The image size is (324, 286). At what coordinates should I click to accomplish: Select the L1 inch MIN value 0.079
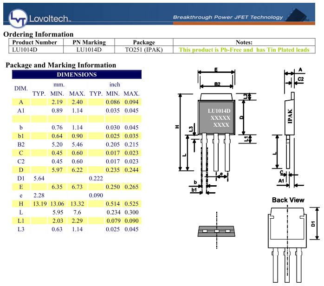point(113,221)
